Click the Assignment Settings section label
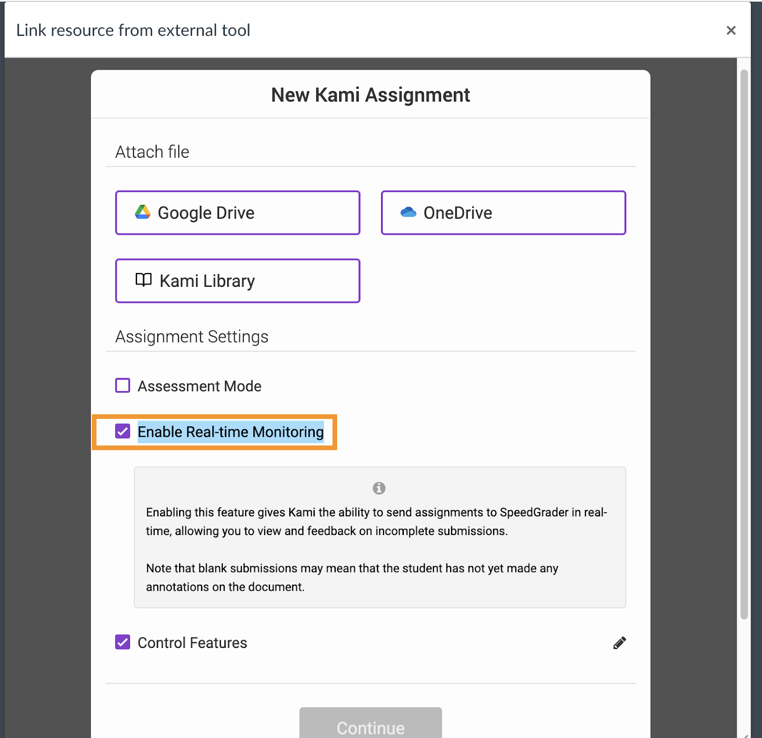Viewport: 762px width, 738px height. click(192, 336)
